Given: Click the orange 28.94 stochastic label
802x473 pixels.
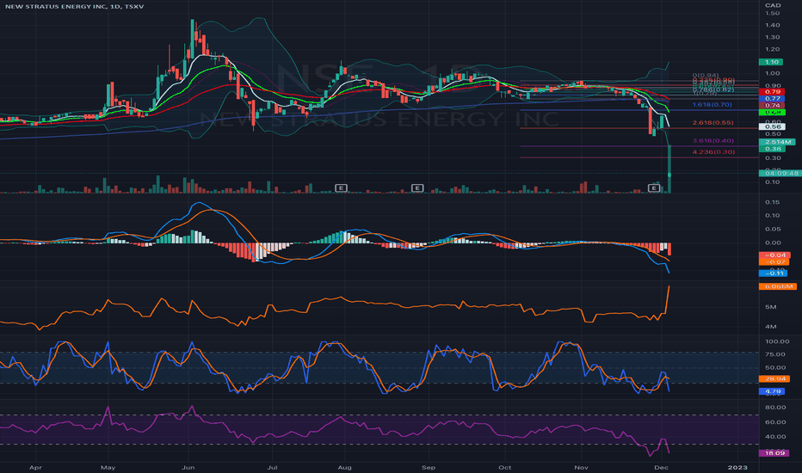Looking at the screenshot, I should pyautogui.click(x=774, y=379).
